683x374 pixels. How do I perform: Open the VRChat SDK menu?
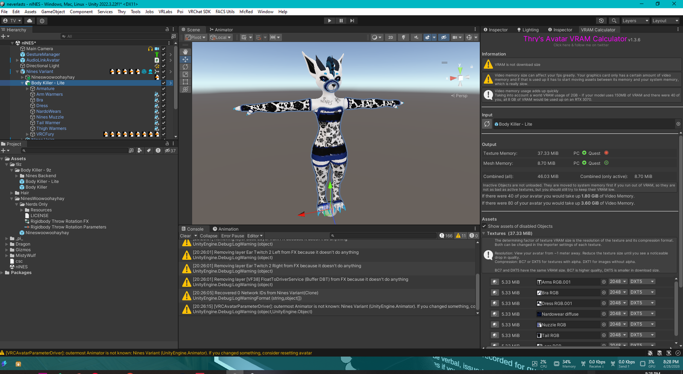click(199, 12)
